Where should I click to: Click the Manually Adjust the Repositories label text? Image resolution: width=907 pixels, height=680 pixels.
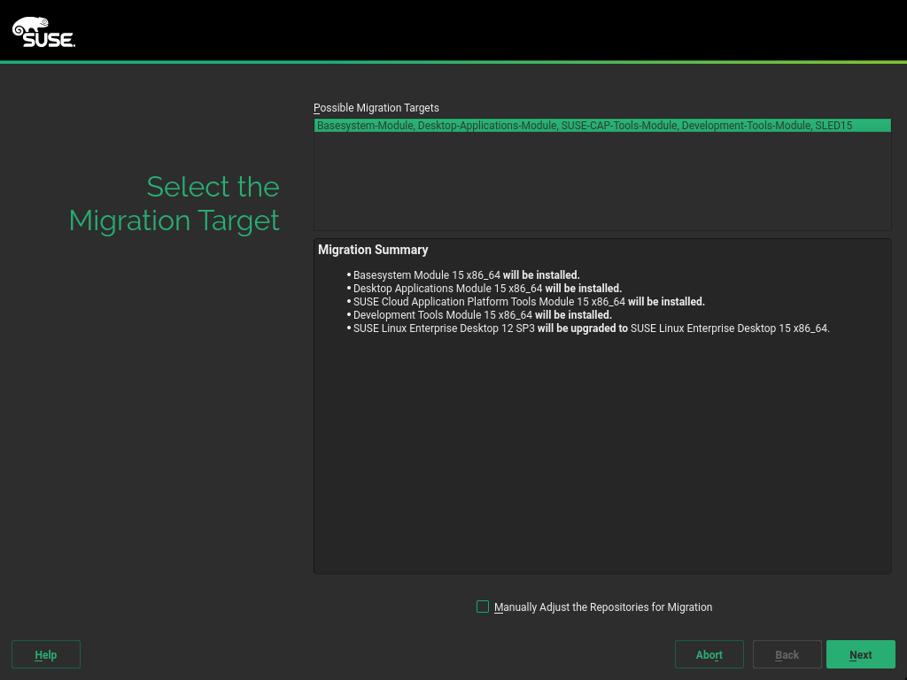point(602,607)
